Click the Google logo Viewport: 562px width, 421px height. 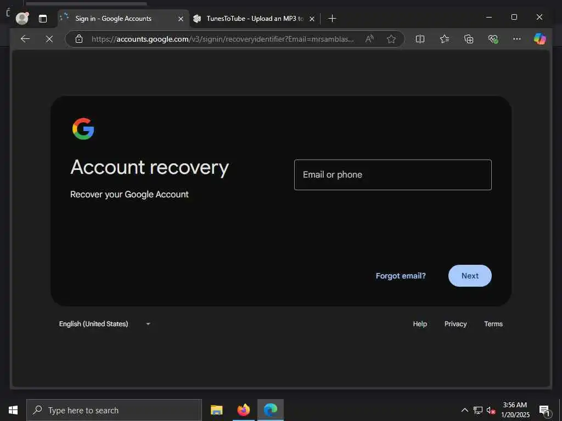(83, 128)
